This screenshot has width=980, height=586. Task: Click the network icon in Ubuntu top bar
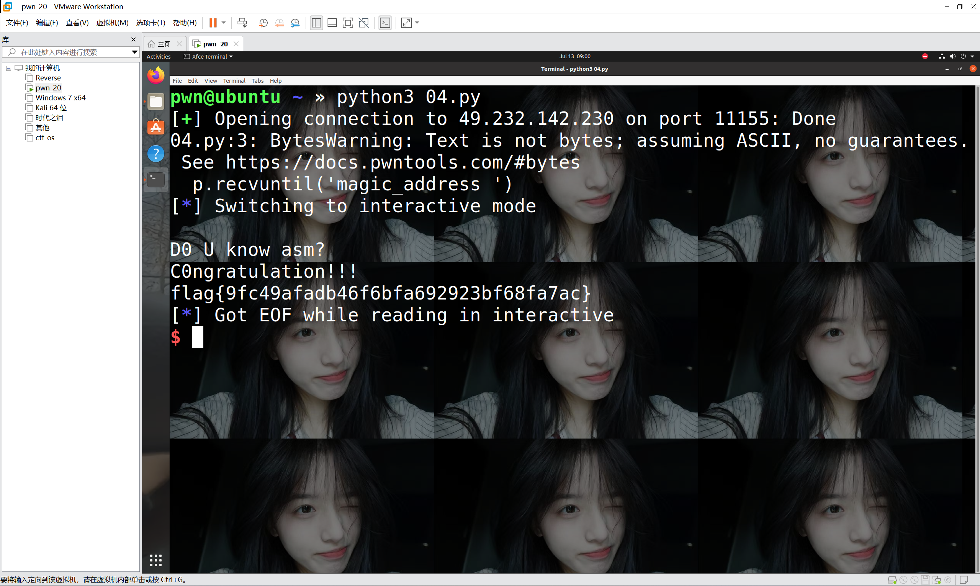click(942, 56)
